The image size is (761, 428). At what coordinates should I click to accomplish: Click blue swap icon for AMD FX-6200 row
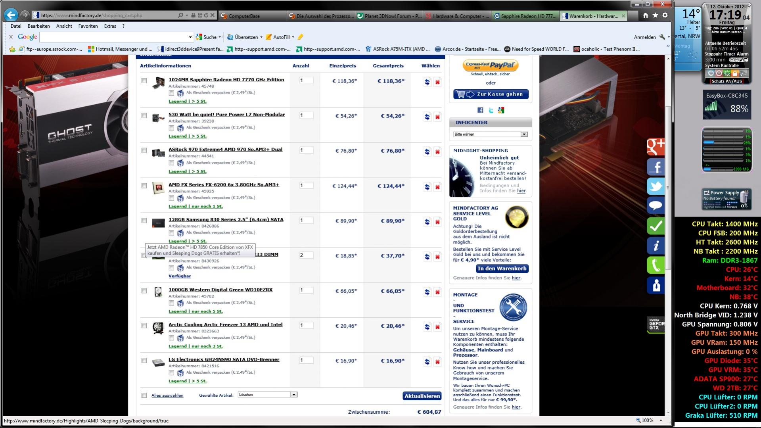point(427,187)
